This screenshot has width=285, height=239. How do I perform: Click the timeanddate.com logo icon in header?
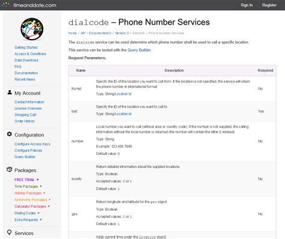(x=6, y=5)
